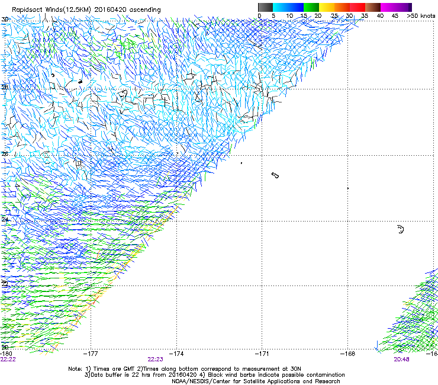The width and height of the screenshot is (438, 385).
Task: Click the 'NOAA/NESDIS/Center for Satellite Applications and Research' credit
Action: 256,381
